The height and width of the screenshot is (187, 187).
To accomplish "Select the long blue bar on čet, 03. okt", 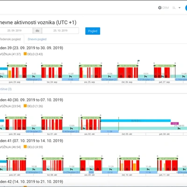I will [x=136, y=121].
